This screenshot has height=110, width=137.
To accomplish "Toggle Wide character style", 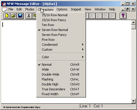I will click(x=61, y=69).
